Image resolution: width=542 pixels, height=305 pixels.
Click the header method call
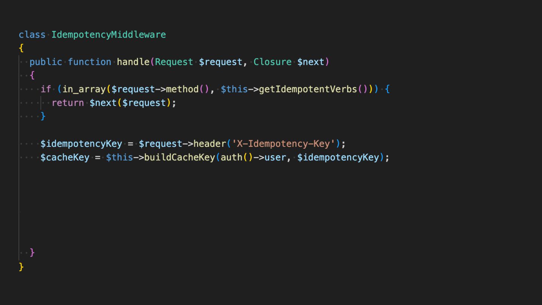210,144
